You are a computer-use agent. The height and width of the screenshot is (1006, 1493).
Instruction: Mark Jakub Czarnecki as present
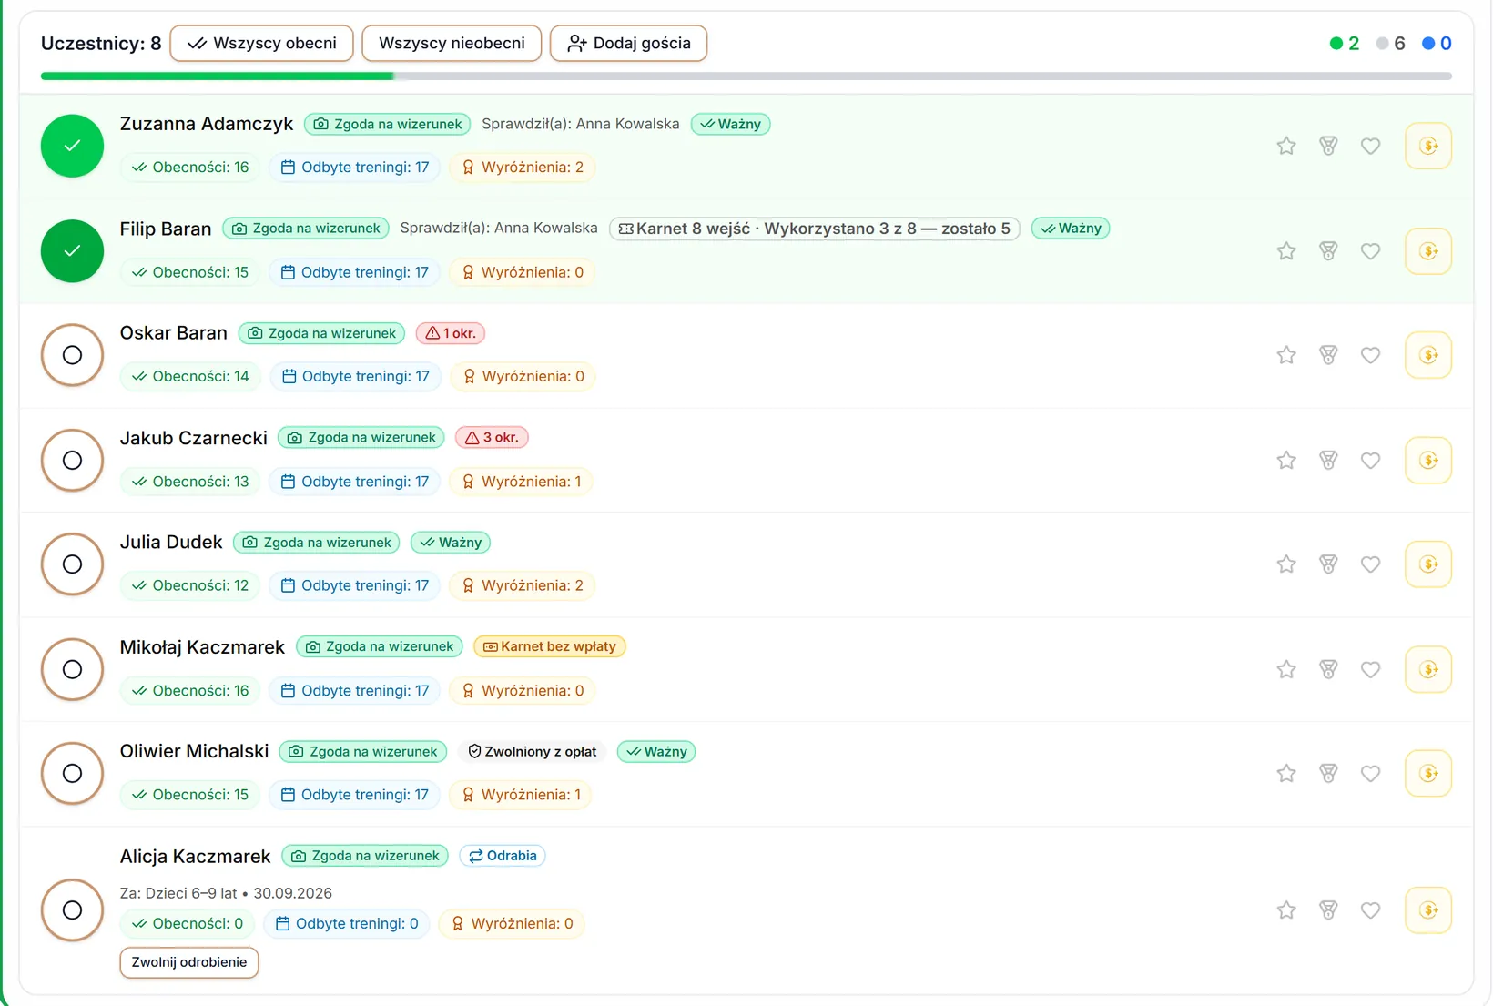coord(72,460)
